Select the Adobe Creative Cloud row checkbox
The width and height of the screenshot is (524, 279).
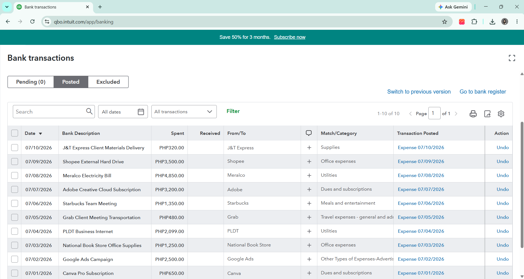click(x=14, y=190)
